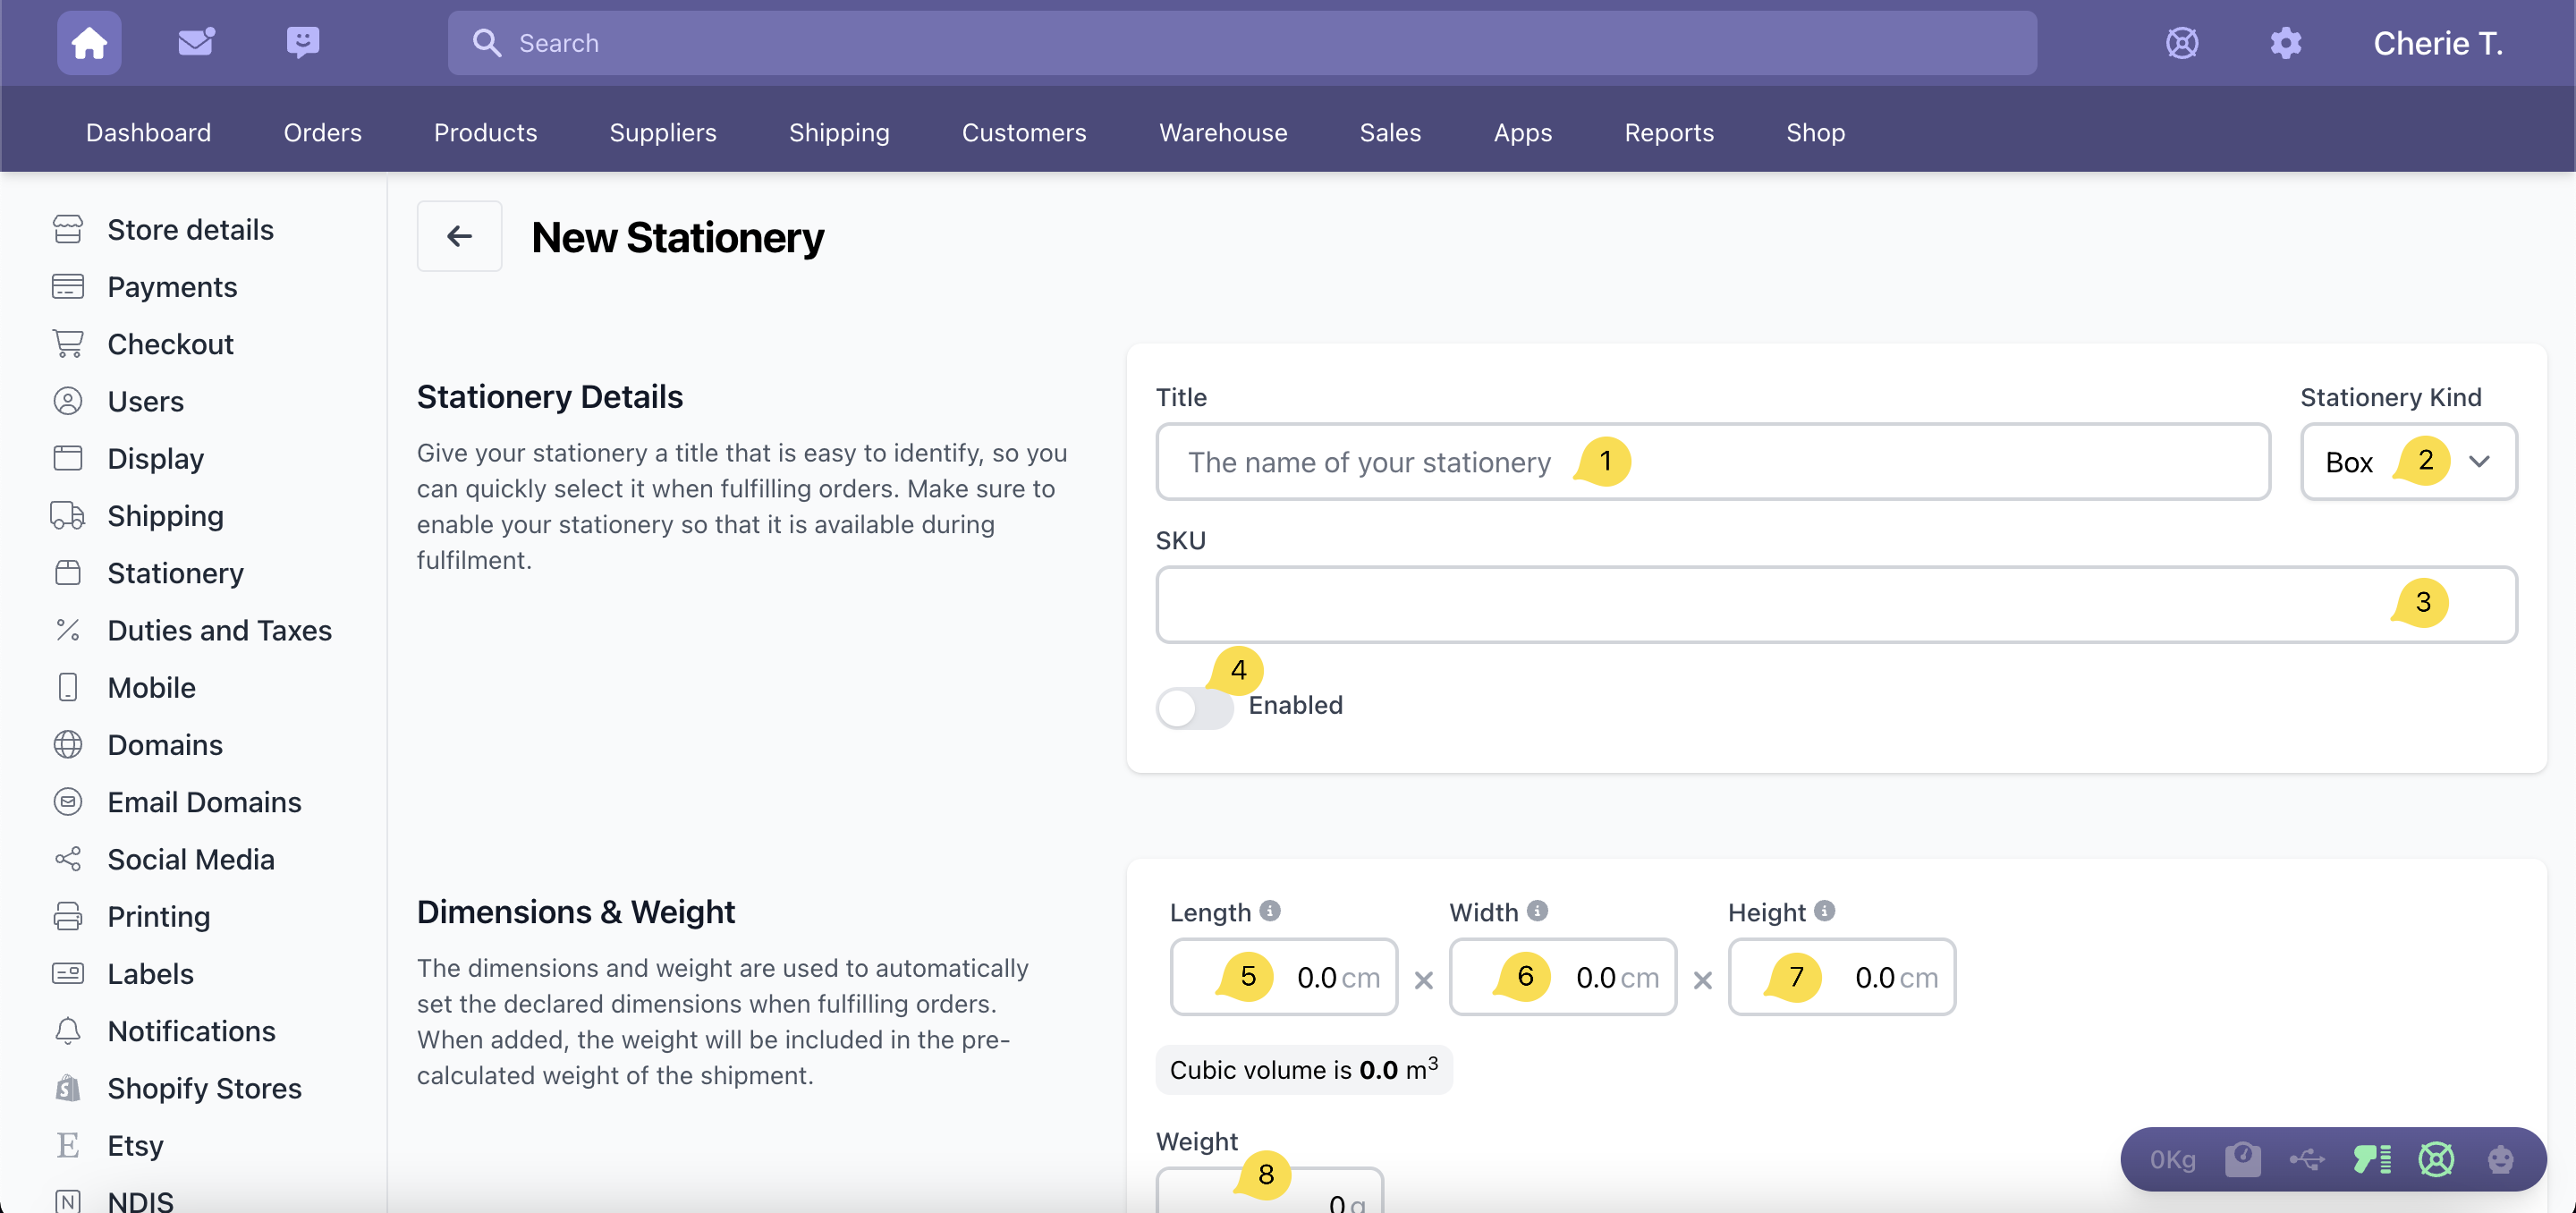Click the home icon in top bar
The width and height of the screenshot is (2576, 1213).
coord(89,43)
